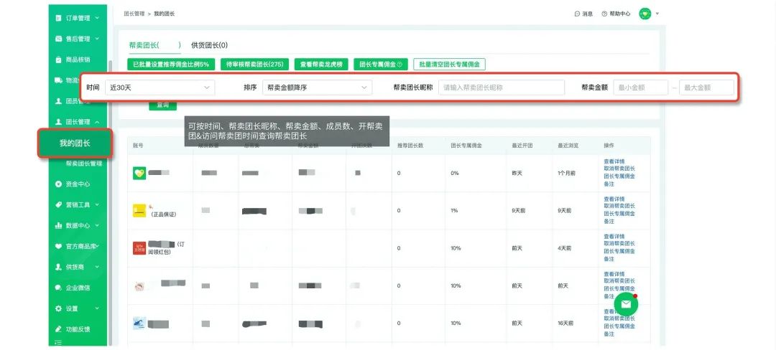Click 批量清空团长专属佣金 button

(449, 65)
